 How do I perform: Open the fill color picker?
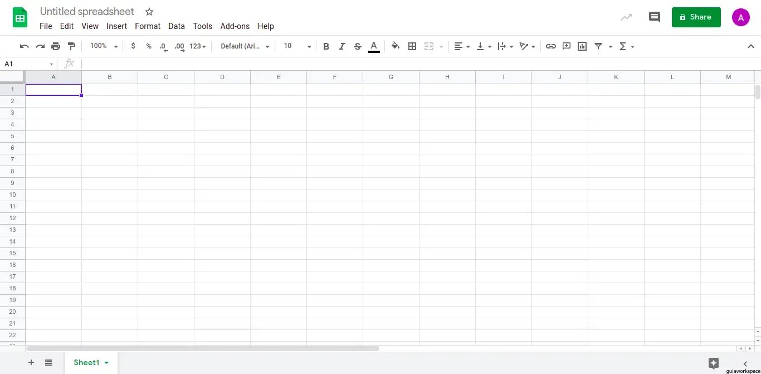[395, 46]
